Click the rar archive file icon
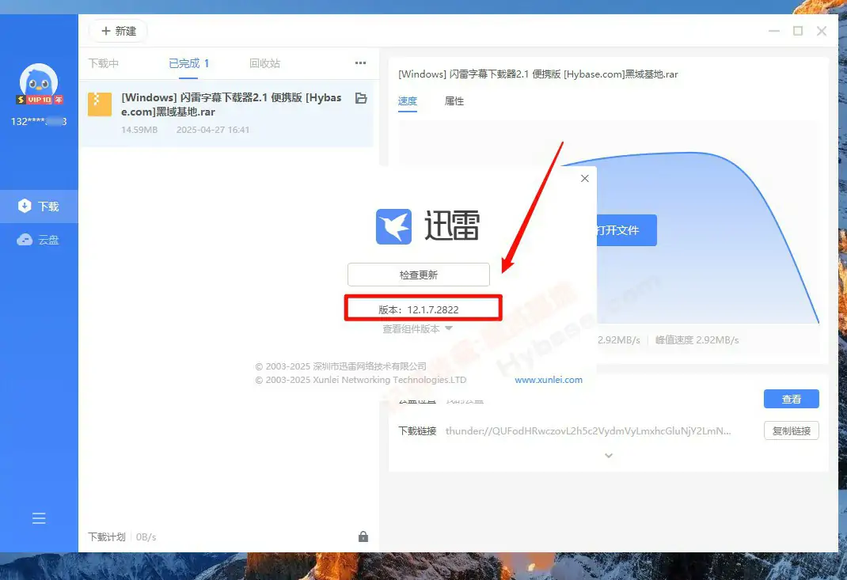This screenshot has width=847, height=580. 100,104
